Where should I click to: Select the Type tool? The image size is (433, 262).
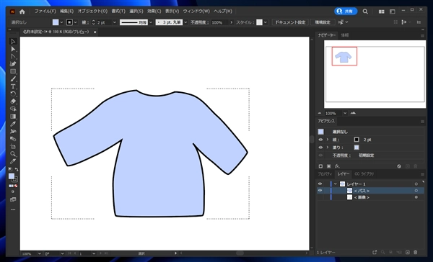coord(13,86)
